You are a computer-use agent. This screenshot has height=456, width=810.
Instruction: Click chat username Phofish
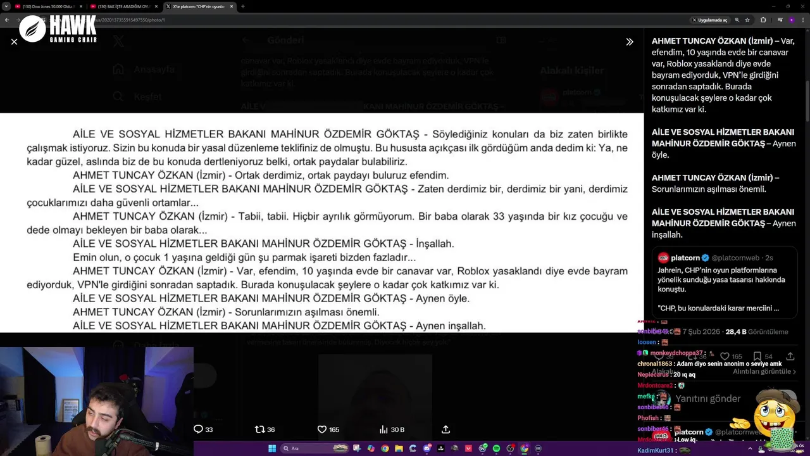(x=648, y=418)
